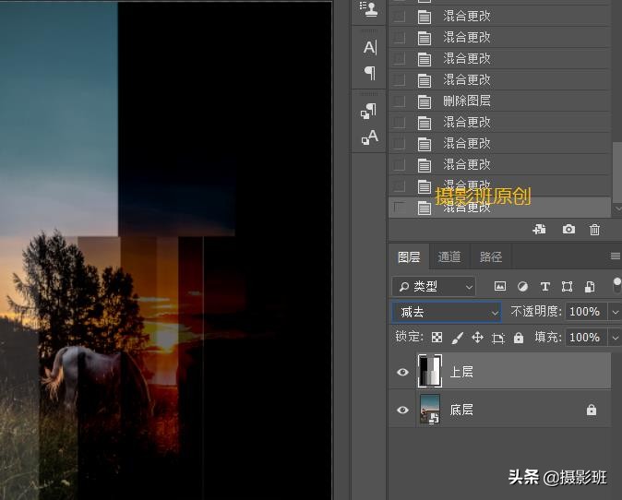Screen dimensions: 622x500
Task: Select the 删除图层 history state
Action: pos(466,101)
